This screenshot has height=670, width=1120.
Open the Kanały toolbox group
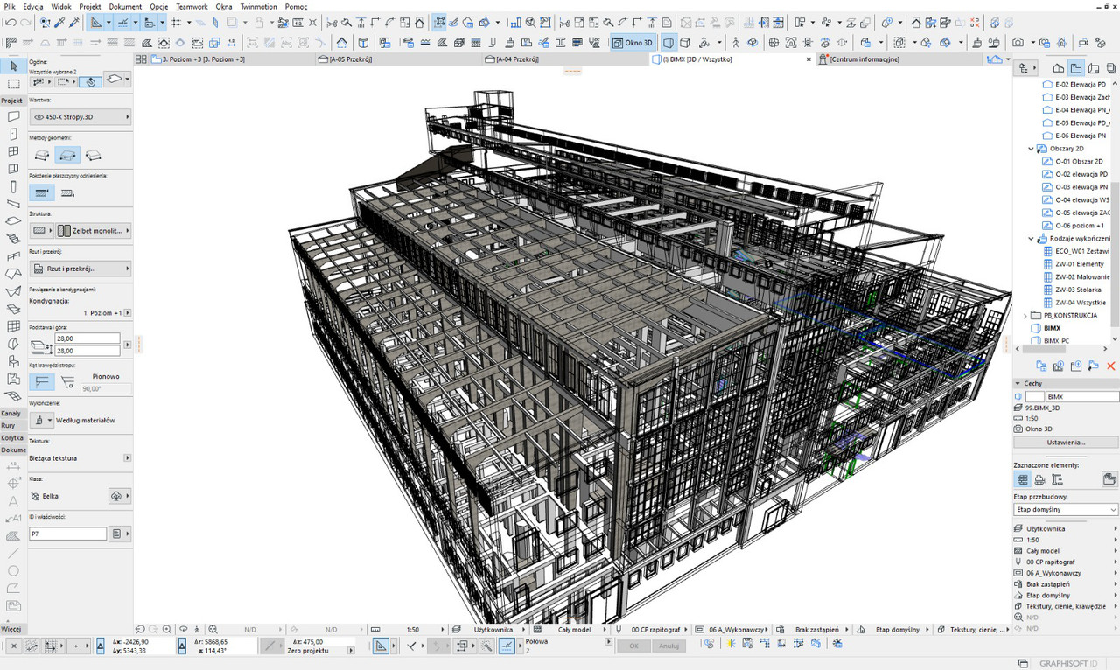point(11,413)
